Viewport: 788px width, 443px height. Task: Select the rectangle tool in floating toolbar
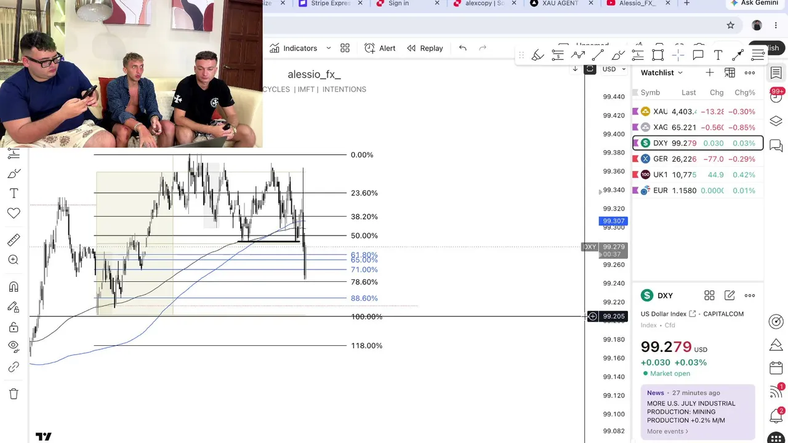point(657,55)
